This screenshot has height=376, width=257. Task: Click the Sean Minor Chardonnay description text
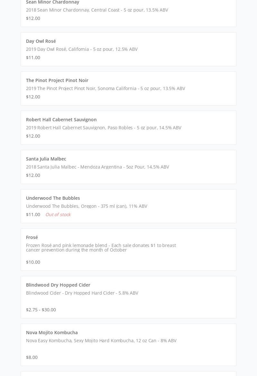coord(97,10)
